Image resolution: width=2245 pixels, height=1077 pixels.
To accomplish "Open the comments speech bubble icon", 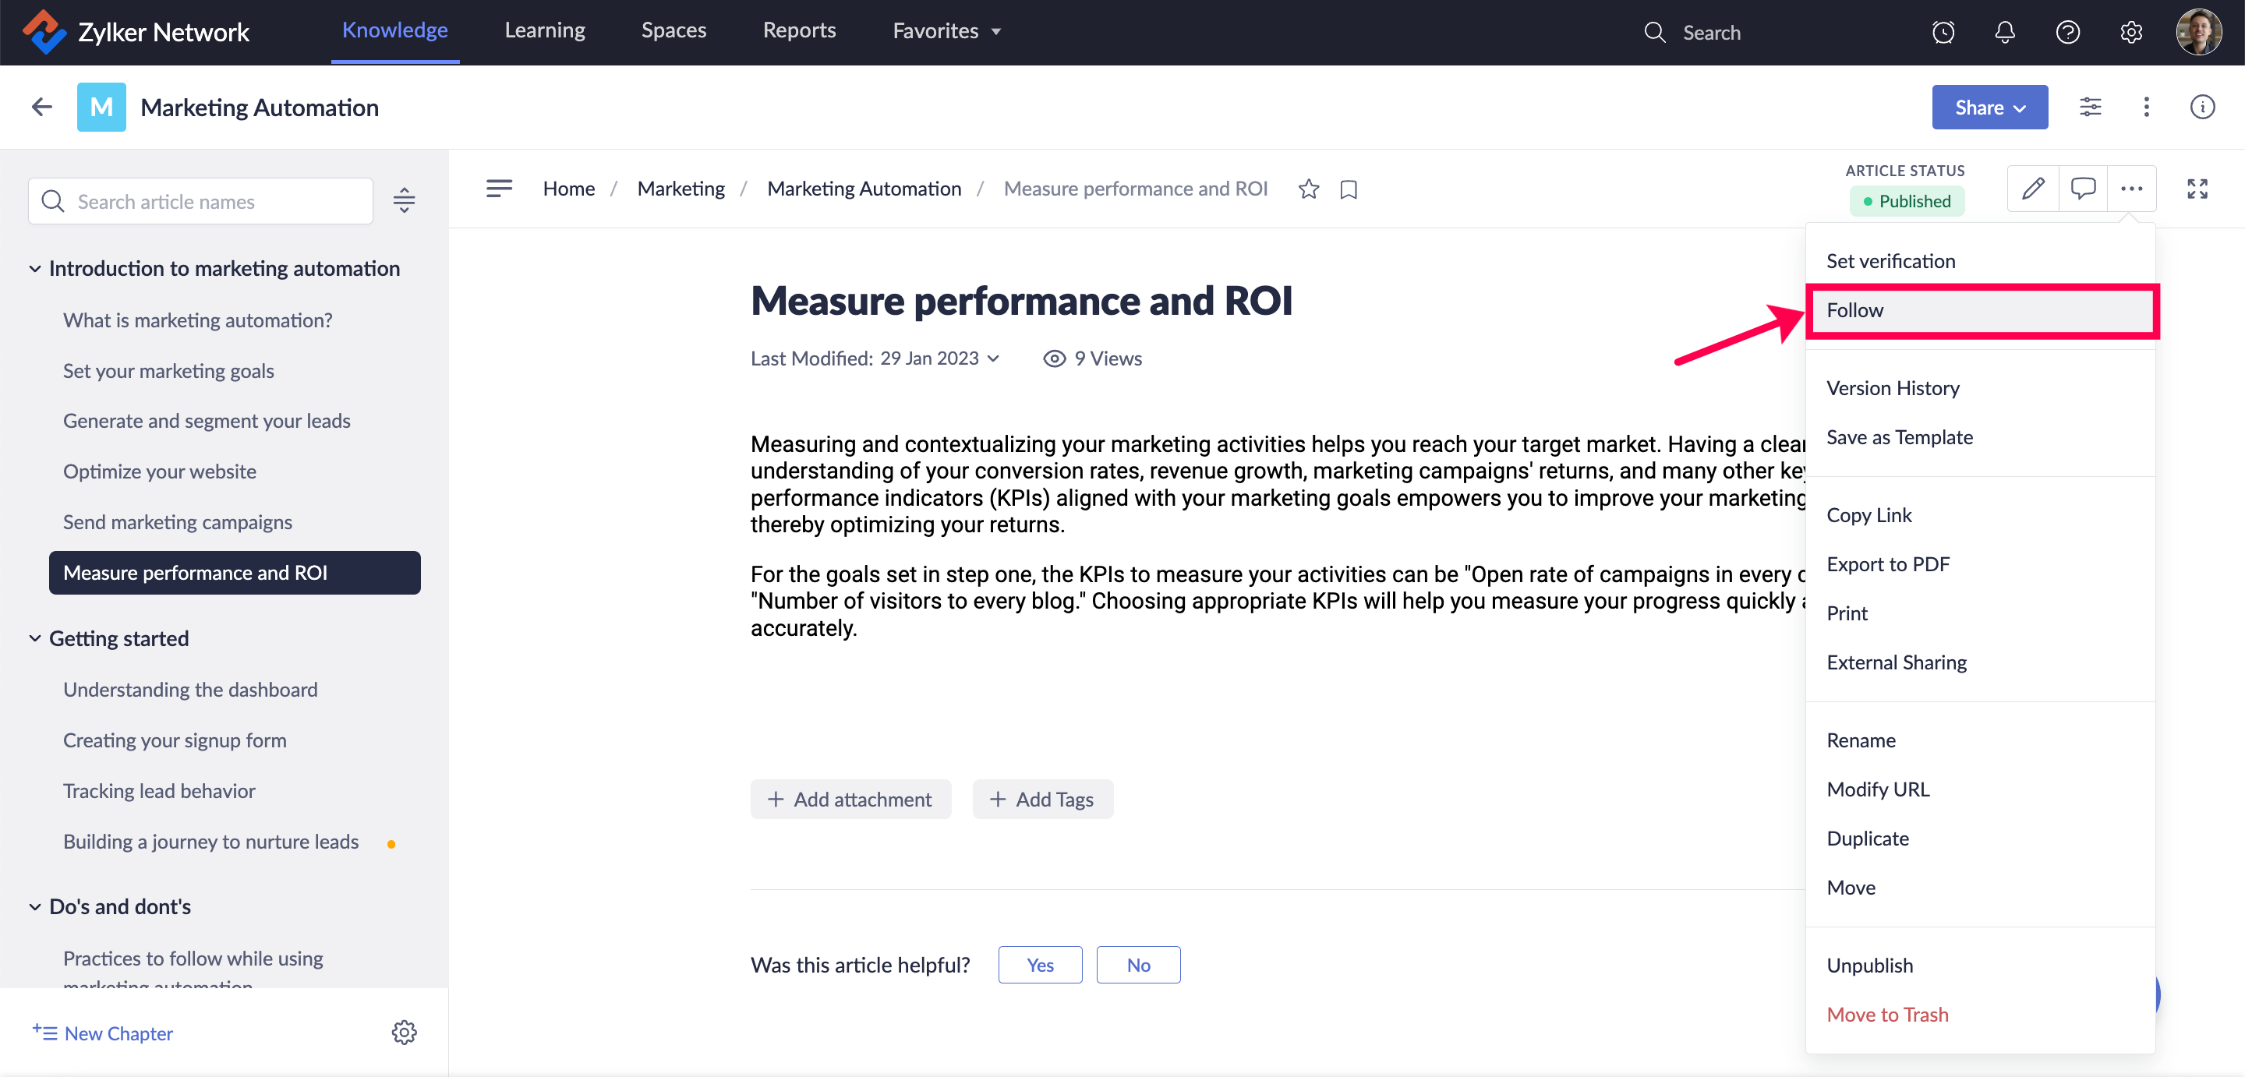I will click(x=2082, y=189).
